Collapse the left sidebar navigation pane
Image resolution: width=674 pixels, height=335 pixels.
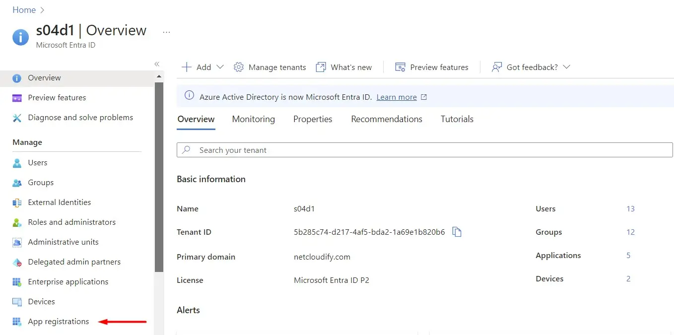[157, 64]
